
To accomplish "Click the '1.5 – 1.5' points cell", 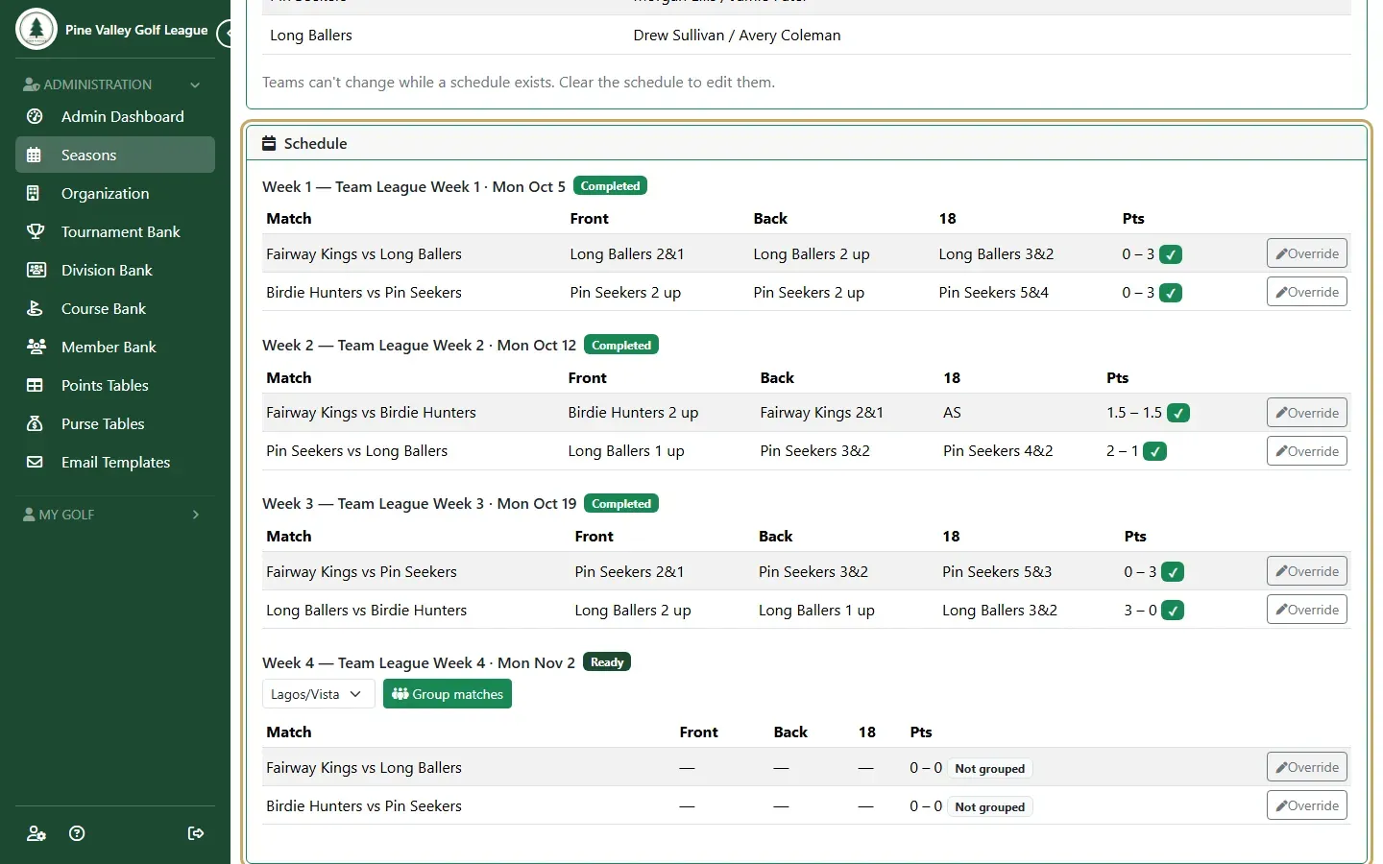I will click(x=1134, y=413).
